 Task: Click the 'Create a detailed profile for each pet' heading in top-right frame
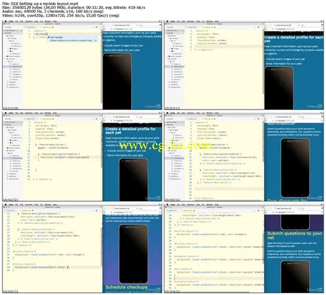click(294, 39)
